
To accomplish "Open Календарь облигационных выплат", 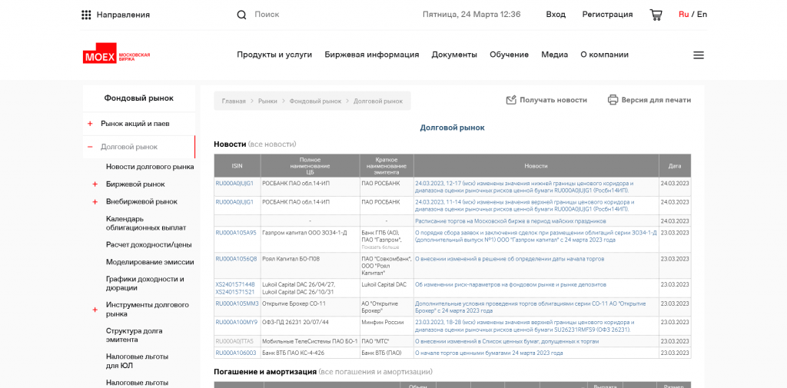I will 146,224.
